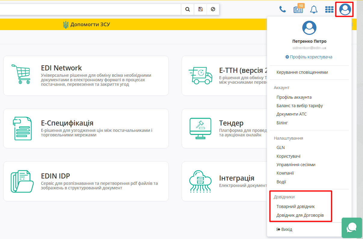This screenshot has width=363, height=239.
Task: Click the user avatar icon in header
Action: coord(345,9)
